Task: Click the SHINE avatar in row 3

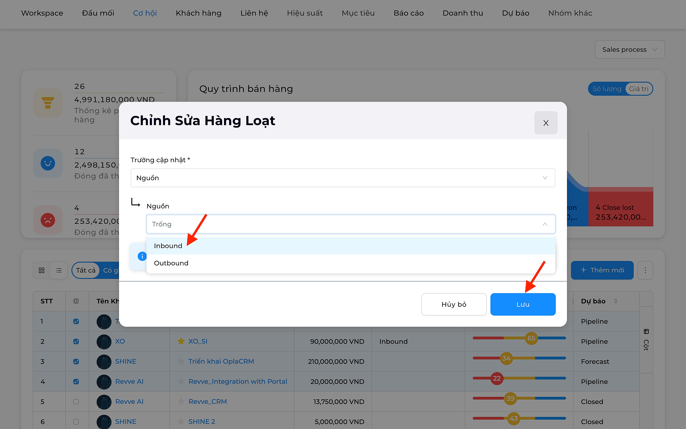Action: [104, 362]
